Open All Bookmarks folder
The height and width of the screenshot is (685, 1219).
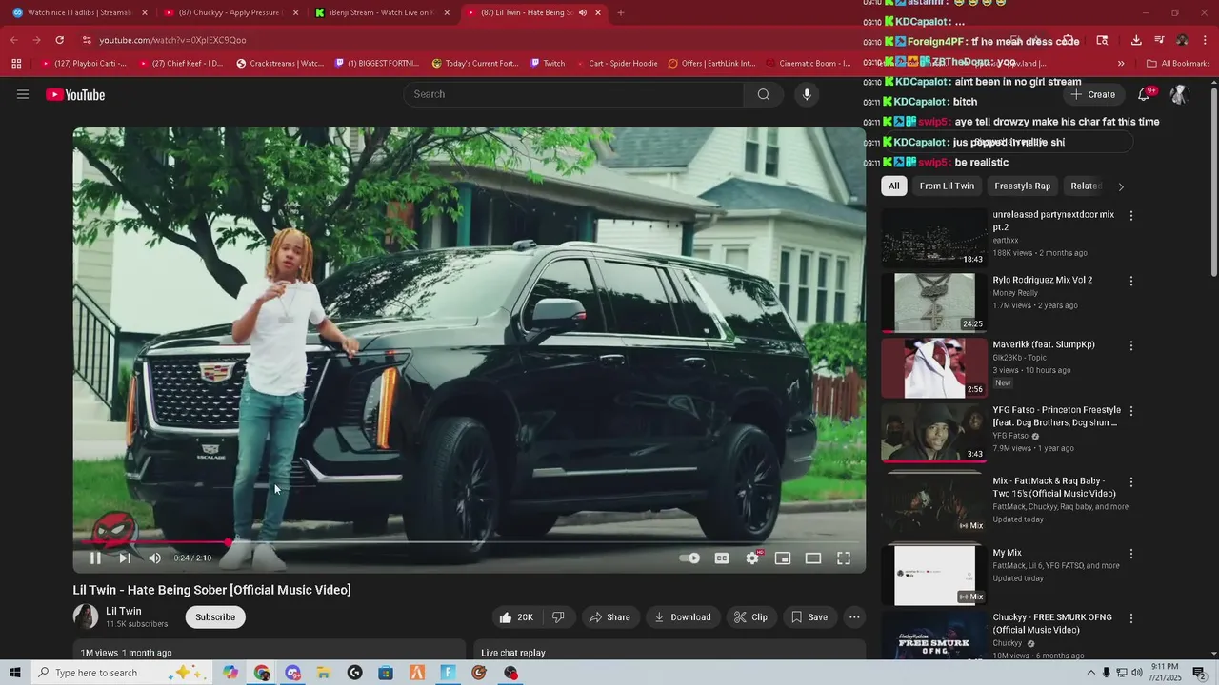click(1178, 64)
